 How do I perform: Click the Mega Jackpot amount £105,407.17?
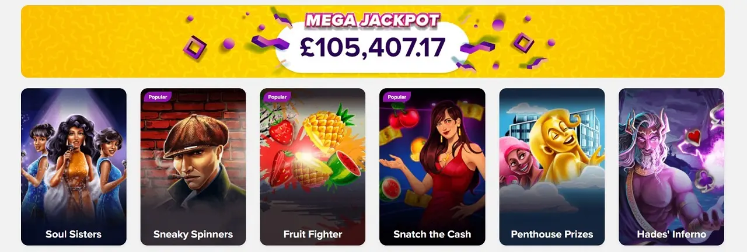(x=372, y=48)
